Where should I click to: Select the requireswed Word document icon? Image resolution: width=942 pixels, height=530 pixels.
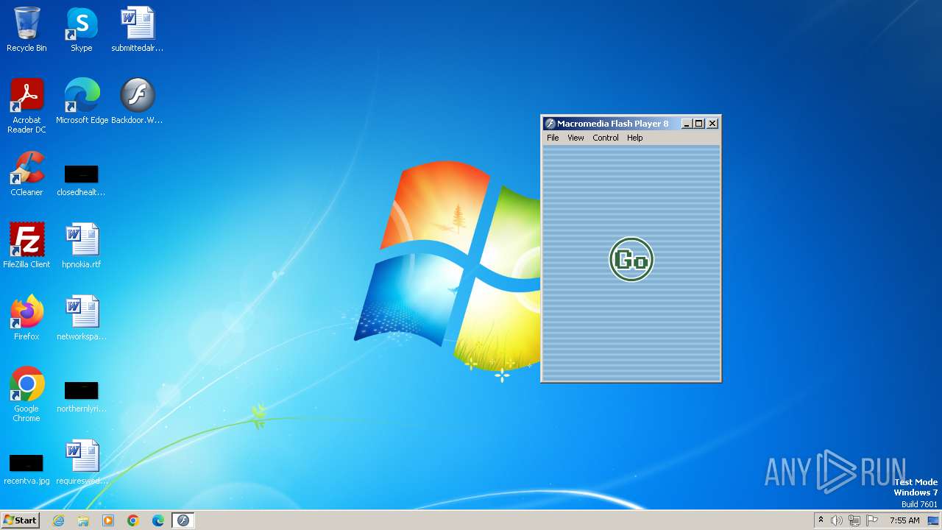tap(81, 462)
